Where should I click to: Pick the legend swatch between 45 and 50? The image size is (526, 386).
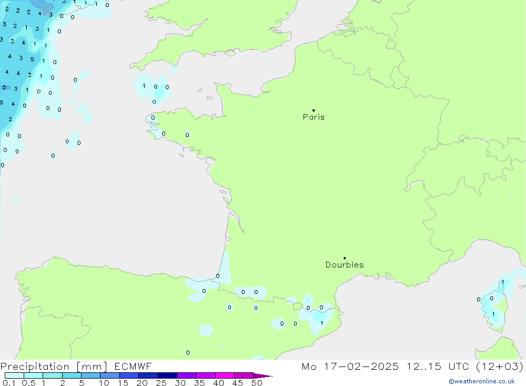point(244,375)
